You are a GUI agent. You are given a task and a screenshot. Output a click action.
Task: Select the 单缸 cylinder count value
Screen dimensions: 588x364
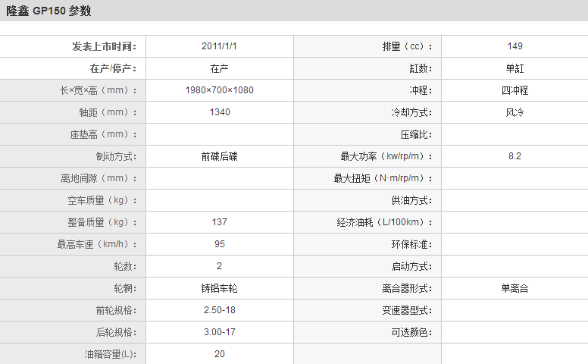pyautogui.click(x=514, y=68)
